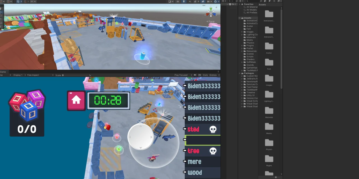Click the first Biden333333 player entry
359x179 pixels.
204,86
